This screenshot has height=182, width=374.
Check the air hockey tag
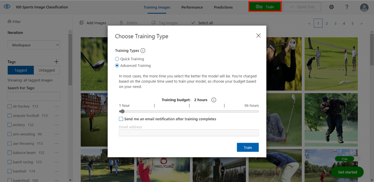tap(10, 106)
